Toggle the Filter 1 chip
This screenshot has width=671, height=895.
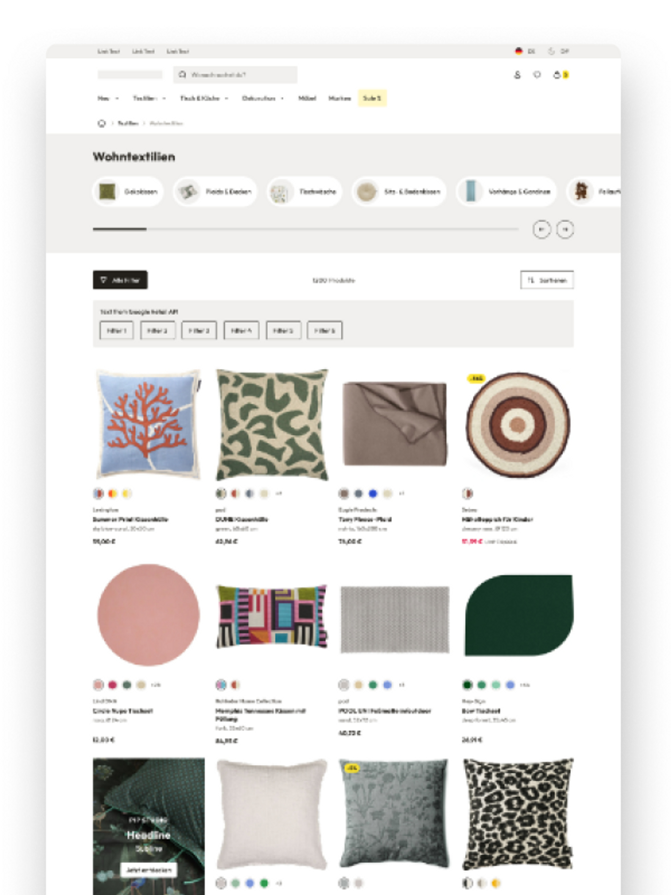pyautogui.click(x=117, y=331)
